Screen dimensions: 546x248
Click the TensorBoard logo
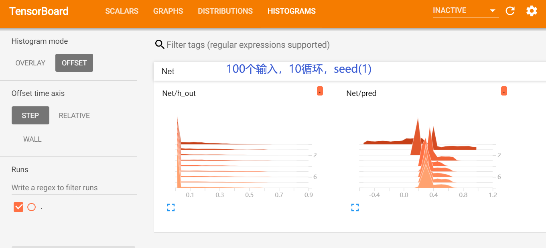[39, 11]
